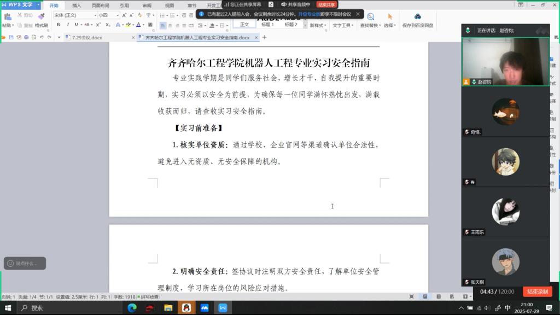Click the End Sharing (结束共享) button
This screenshot has height=315, width=560.
326,4
